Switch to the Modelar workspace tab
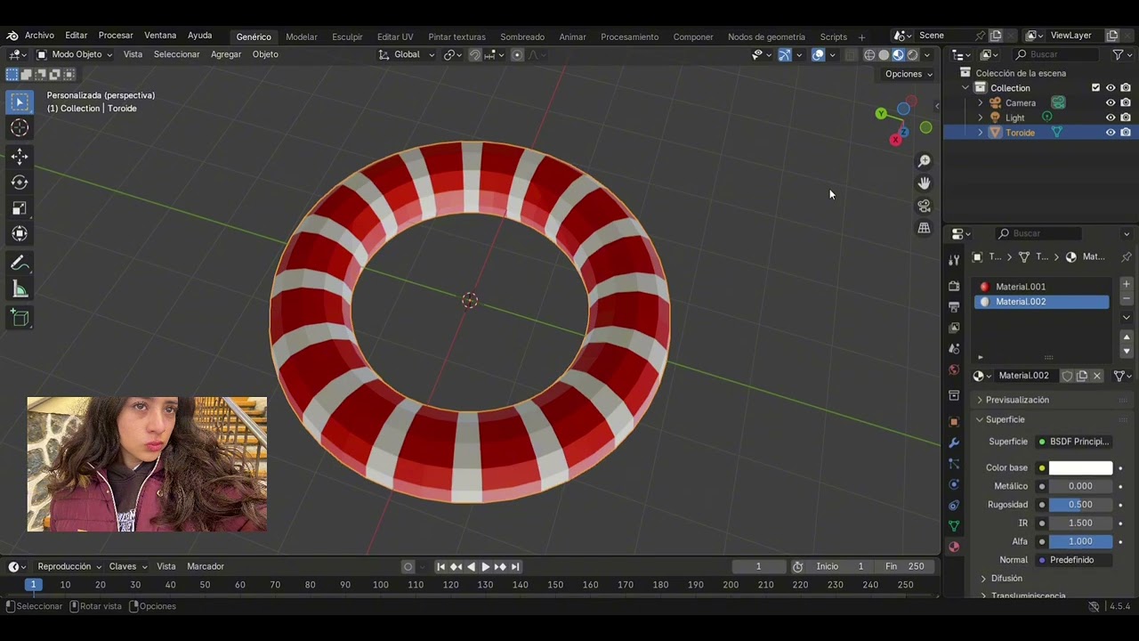The height and width of the screenshot is (641, 1139). (301, 37)
